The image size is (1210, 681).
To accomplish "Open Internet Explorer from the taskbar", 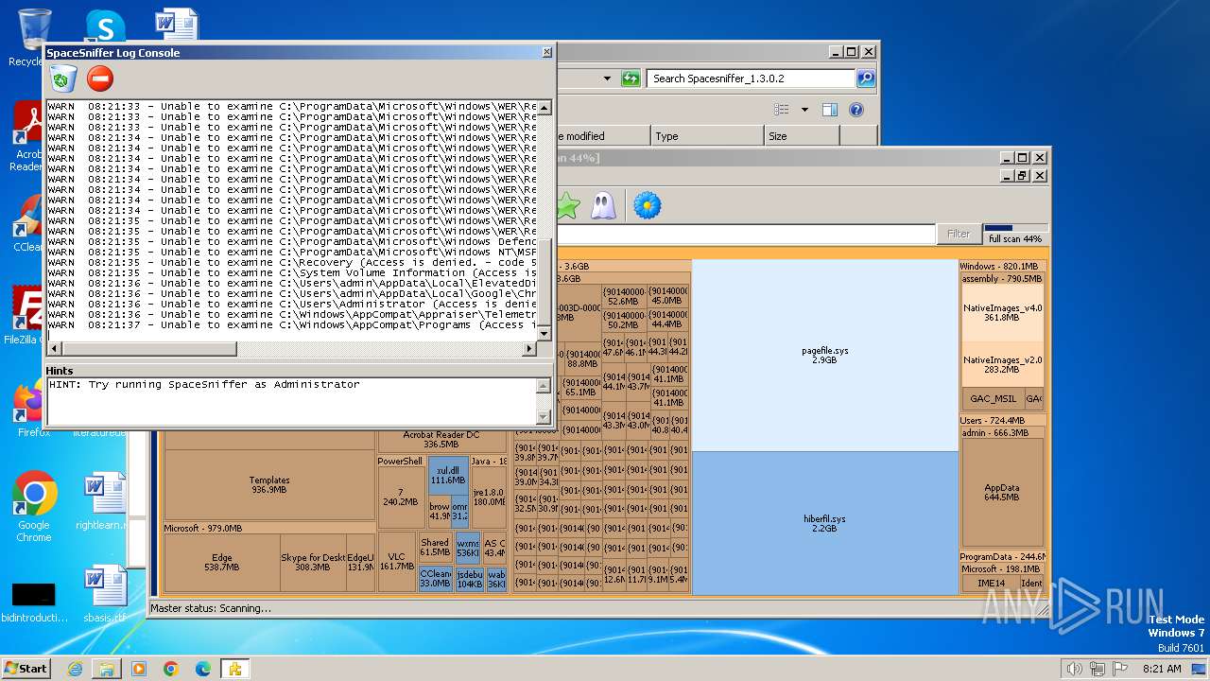I will point(75,669).
